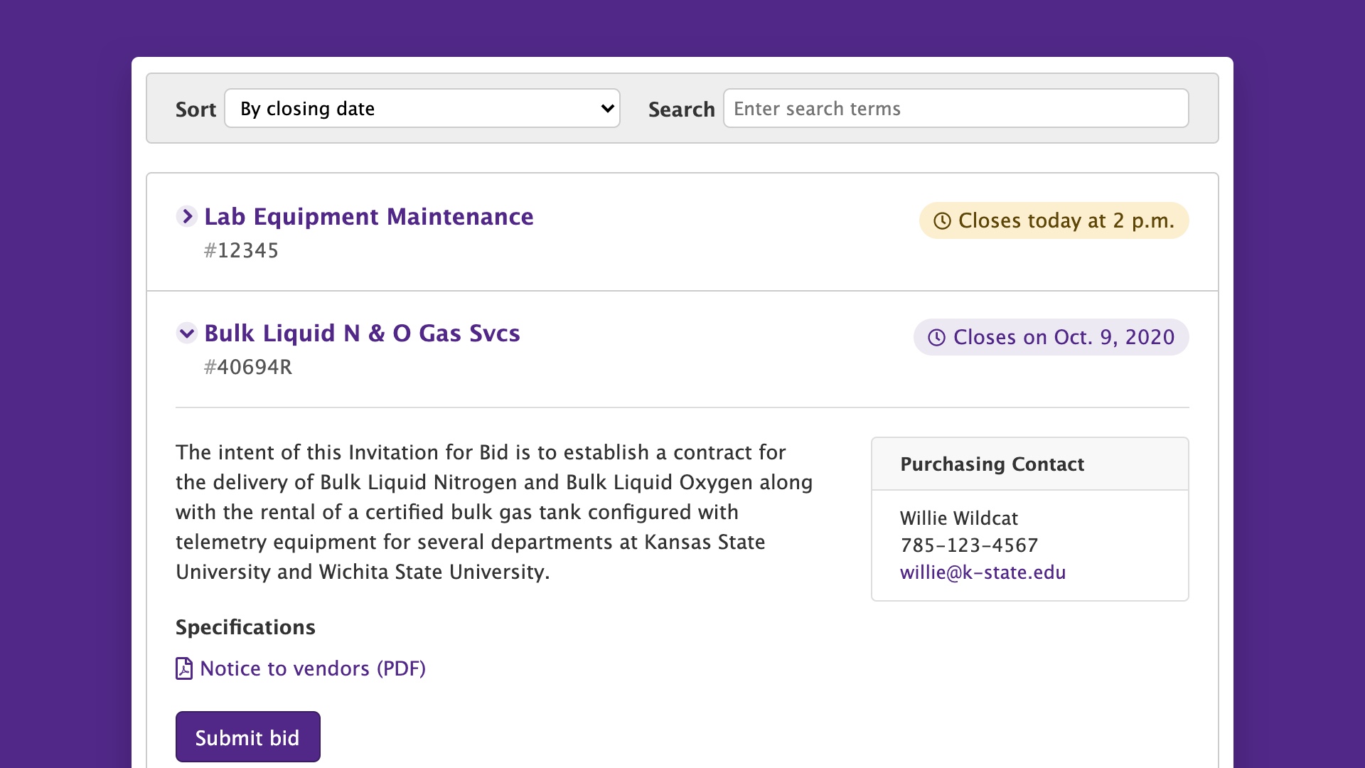Click the Purchasing Contact panel header
The height and width of the screenshot is (768, 1365).
click(x=992, y=464)
